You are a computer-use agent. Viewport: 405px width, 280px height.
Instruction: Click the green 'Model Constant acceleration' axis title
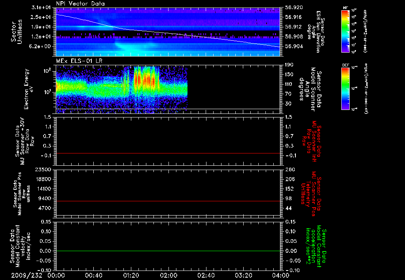point(316,246)
